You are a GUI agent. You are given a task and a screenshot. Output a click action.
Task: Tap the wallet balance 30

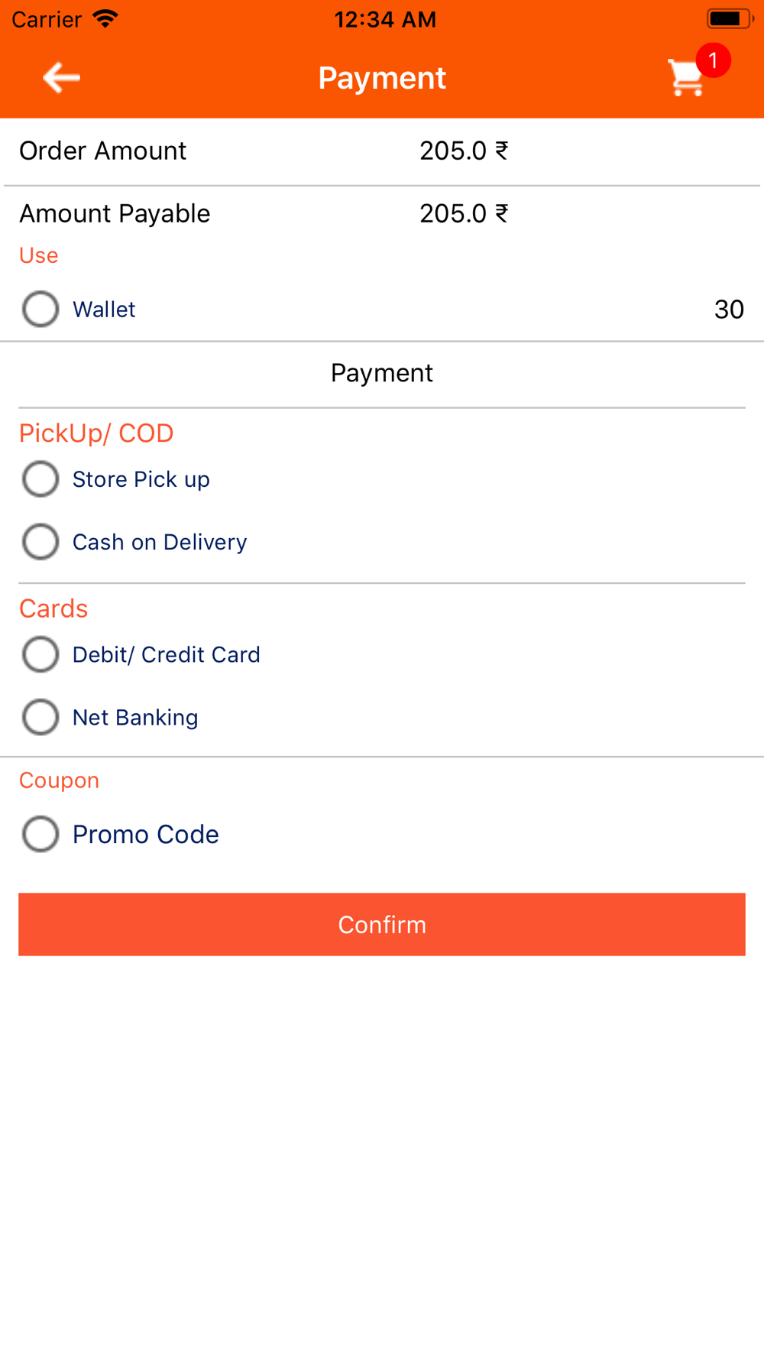729,310
